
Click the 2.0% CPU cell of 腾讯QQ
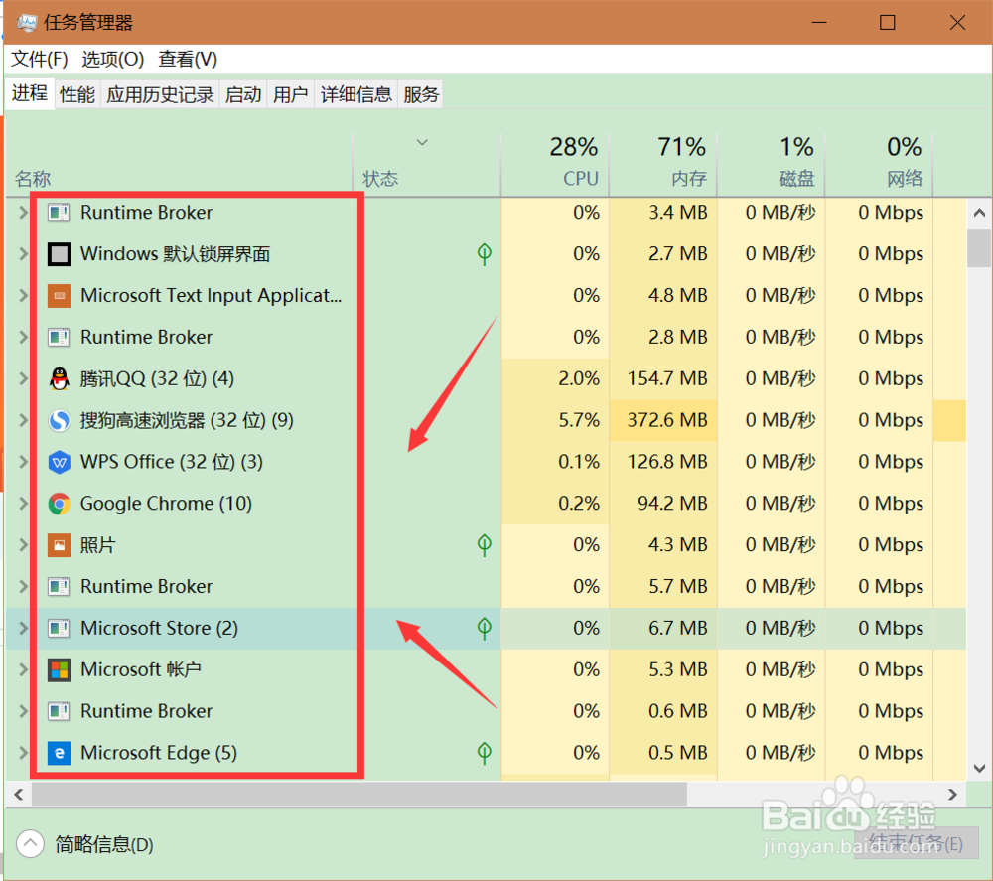(x=555, y=378)
